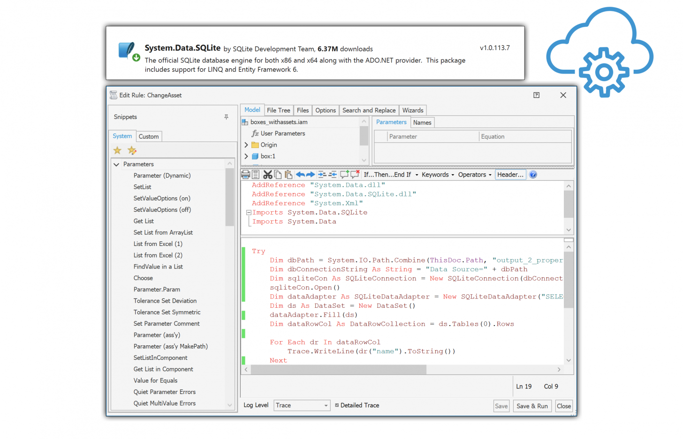Image resolution: width=683 pixels, height=439 pixels.
Task: Select the Parameters tab in the right pane
Action: coord(391,122)
